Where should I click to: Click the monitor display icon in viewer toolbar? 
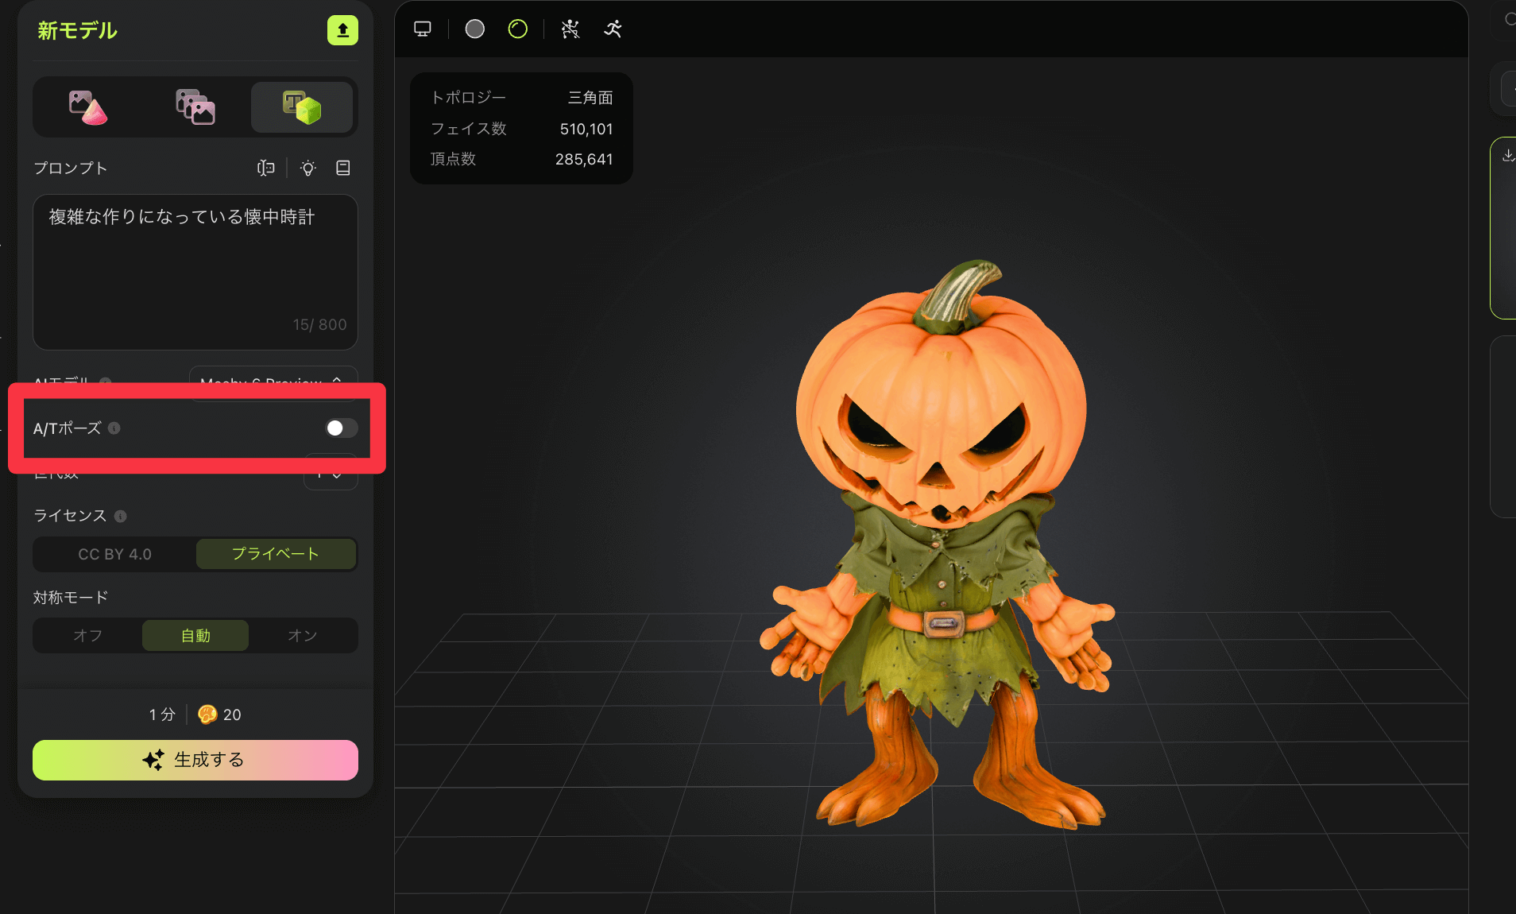pyautogui.click(x=423, y=29)
